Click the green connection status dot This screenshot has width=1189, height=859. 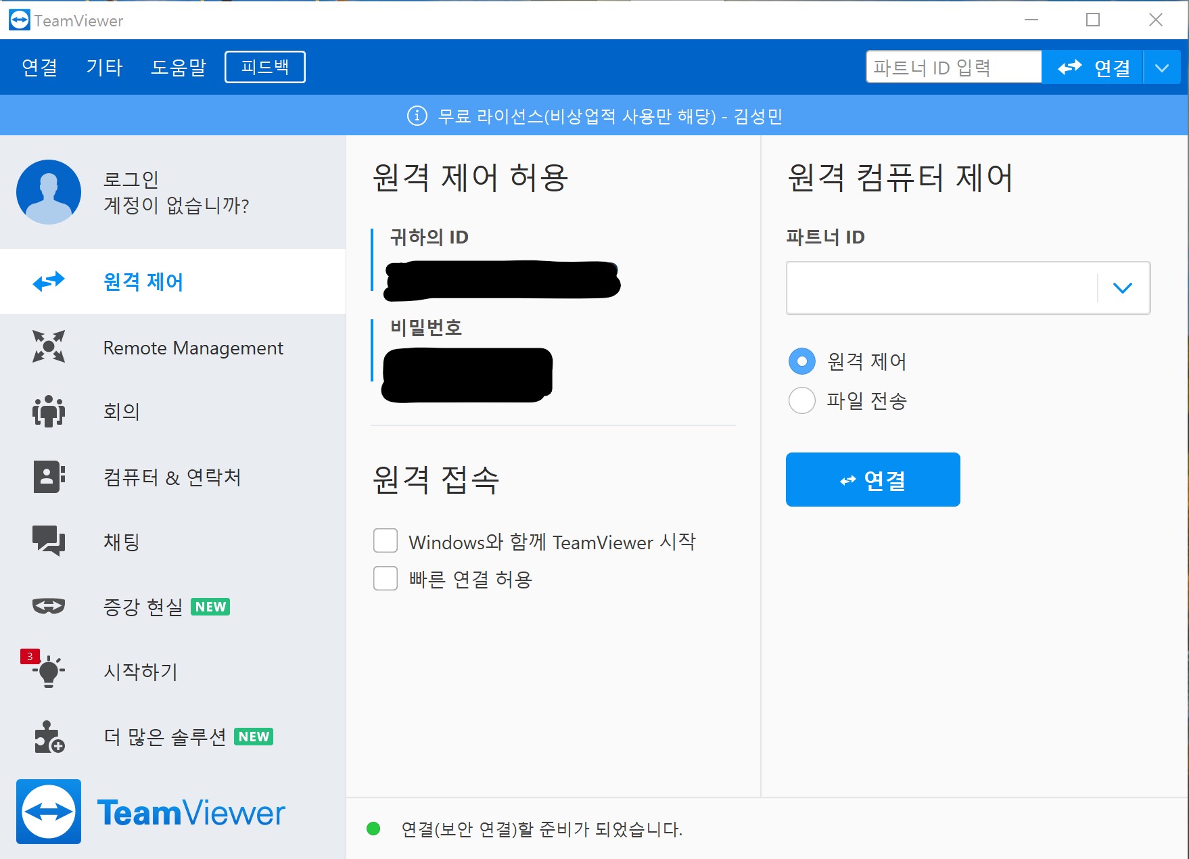pyautogui.click(x=373, y=829)
